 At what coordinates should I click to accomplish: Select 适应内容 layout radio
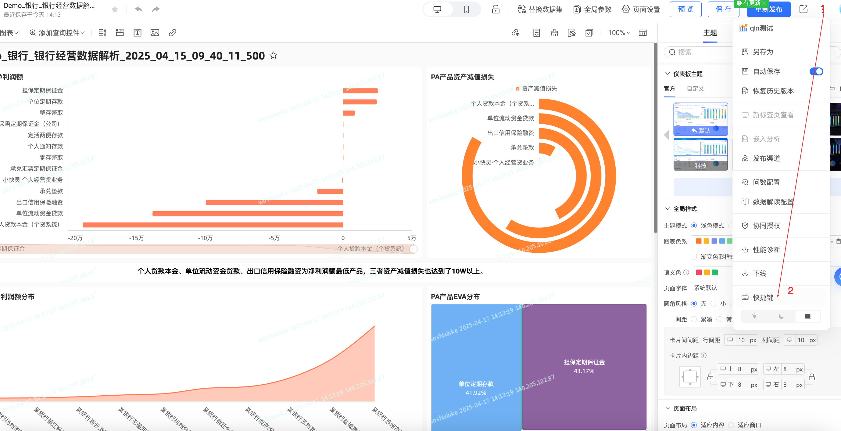coord(694,425)
